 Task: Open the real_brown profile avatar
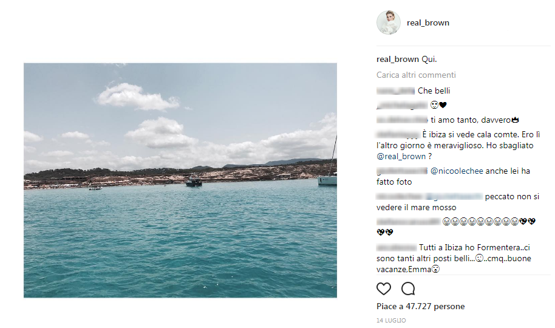click(x=389, y=23)
